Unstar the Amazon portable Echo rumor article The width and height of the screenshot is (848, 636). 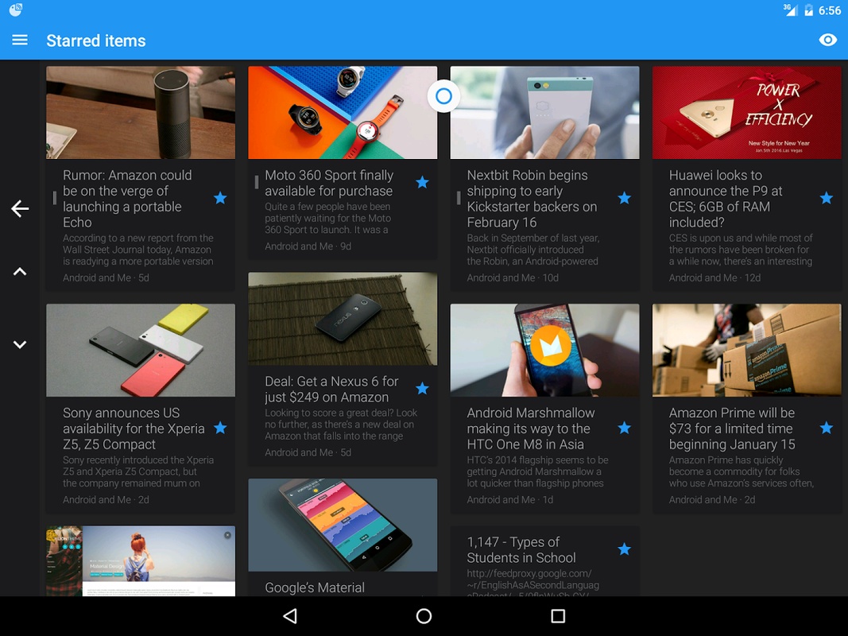click(220, 198)
